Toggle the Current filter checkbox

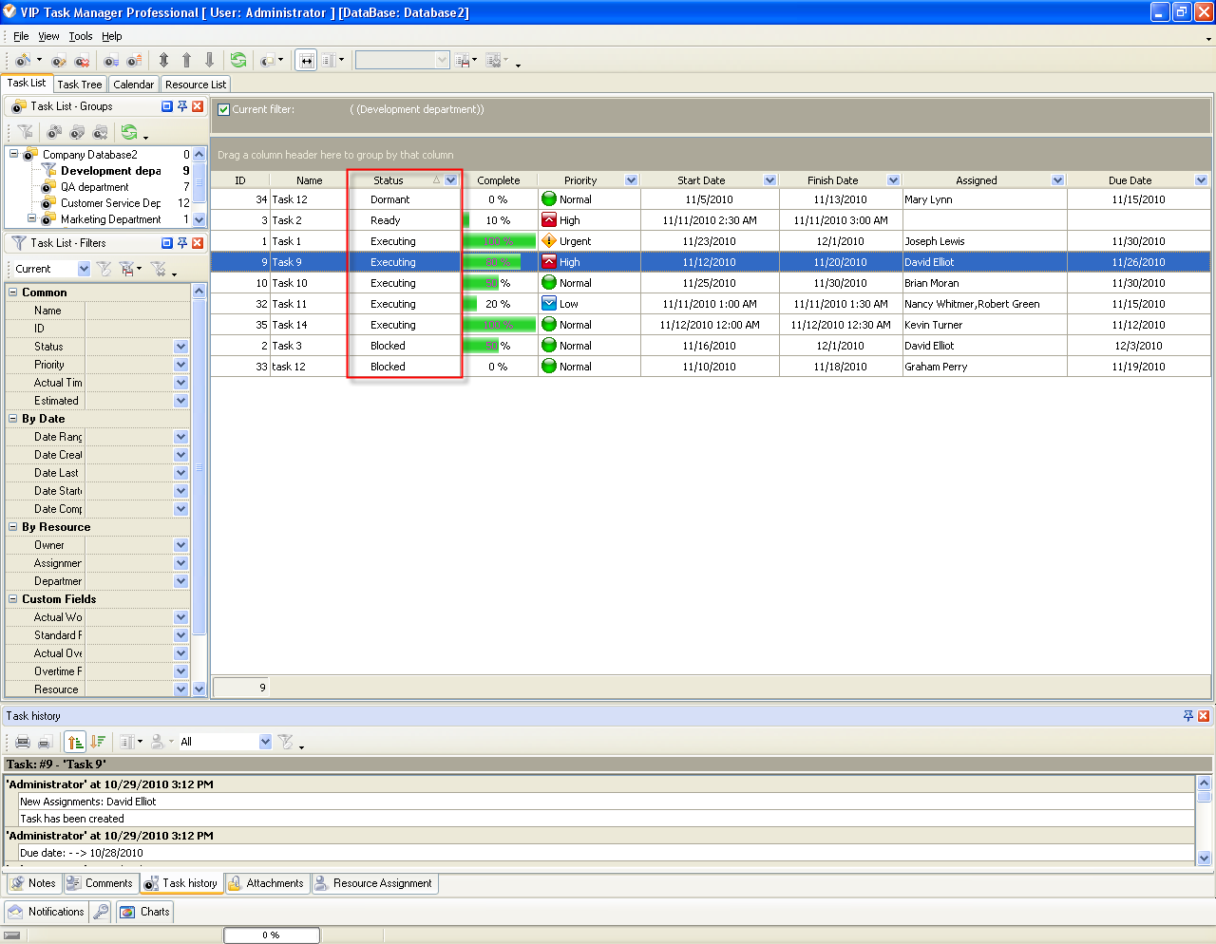point(224,109)
